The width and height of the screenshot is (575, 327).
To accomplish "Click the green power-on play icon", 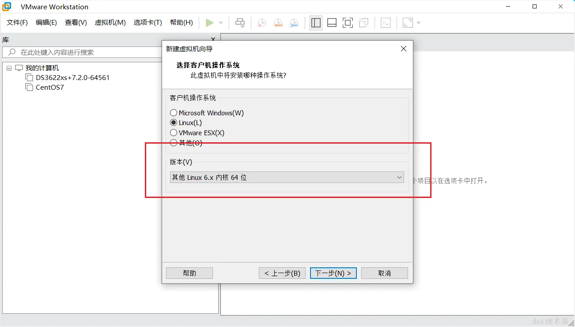I will tap(210, 23).
